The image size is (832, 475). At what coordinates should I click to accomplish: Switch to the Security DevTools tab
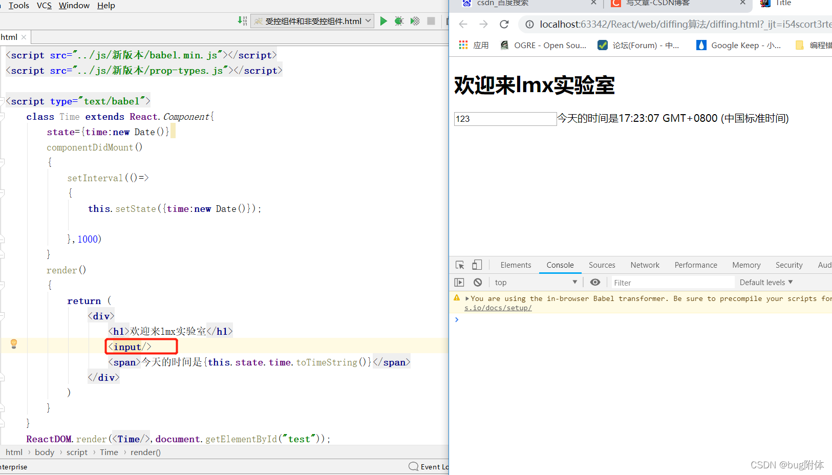click(788, 265)
